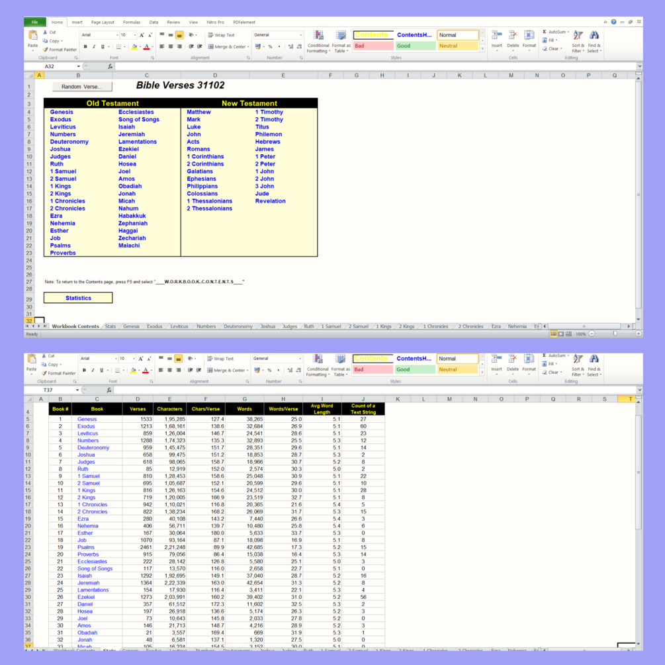Viewport: 665px width, 665px height.
Task: Open the font name dropdown showing Arial, top ribbon
Action: coord(100,35)
